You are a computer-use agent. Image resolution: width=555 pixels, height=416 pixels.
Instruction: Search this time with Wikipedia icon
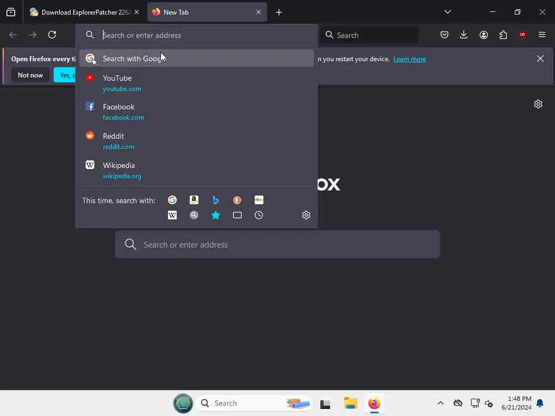172,215
